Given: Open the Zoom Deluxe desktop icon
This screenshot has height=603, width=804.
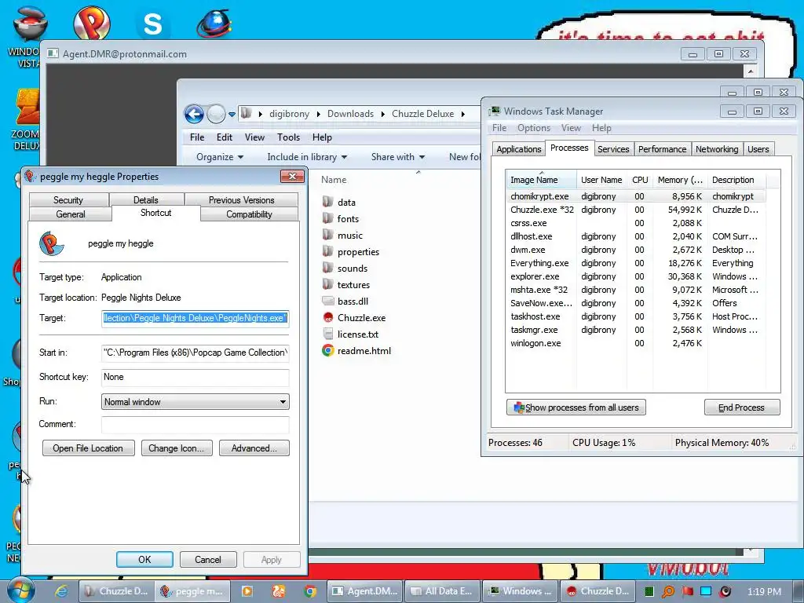Looking at the screenshot, I should point(27,108).
